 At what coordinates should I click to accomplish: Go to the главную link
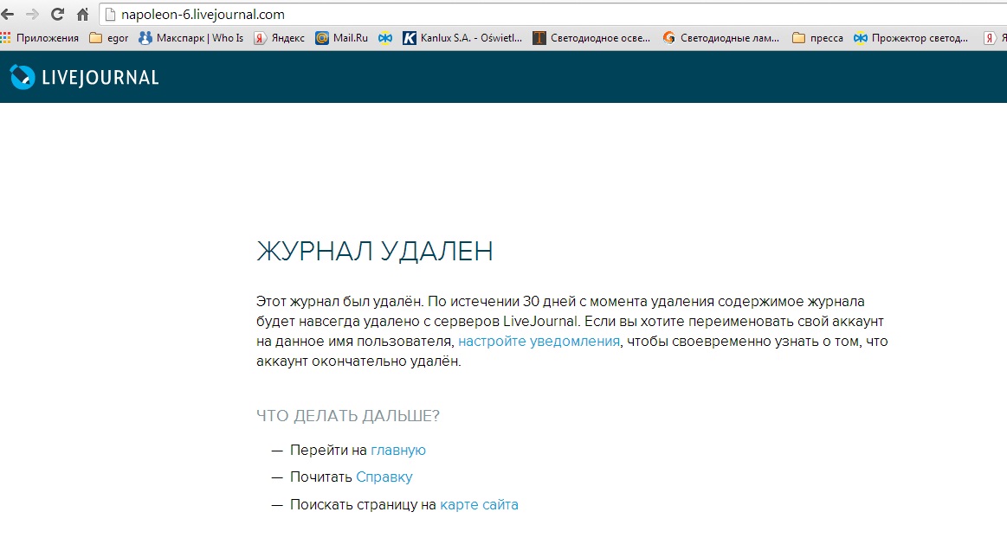[x=398, y=451]
